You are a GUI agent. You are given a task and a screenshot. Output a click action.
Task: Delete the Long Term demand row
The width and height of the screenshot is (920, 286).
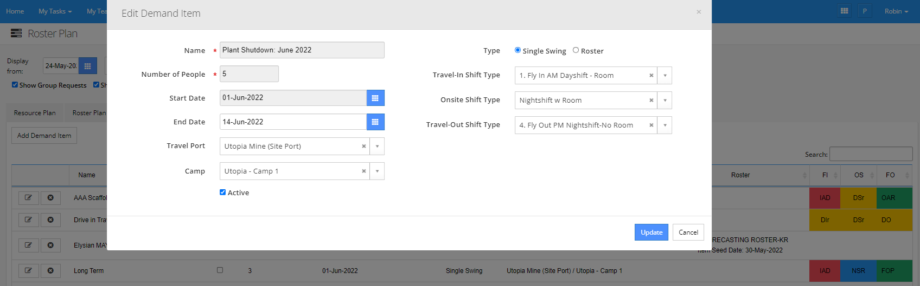point(50,270)
